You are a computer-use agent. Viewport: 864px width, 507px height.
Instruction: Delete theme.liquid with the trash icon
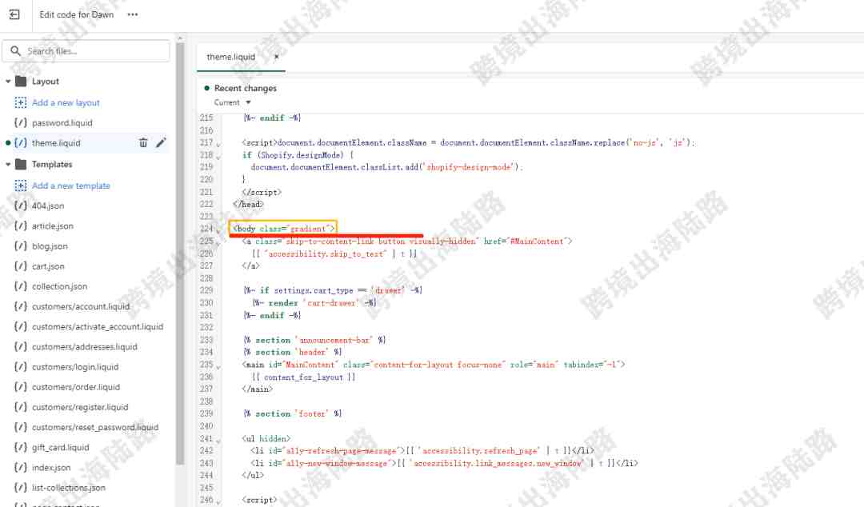pos(143,142)
